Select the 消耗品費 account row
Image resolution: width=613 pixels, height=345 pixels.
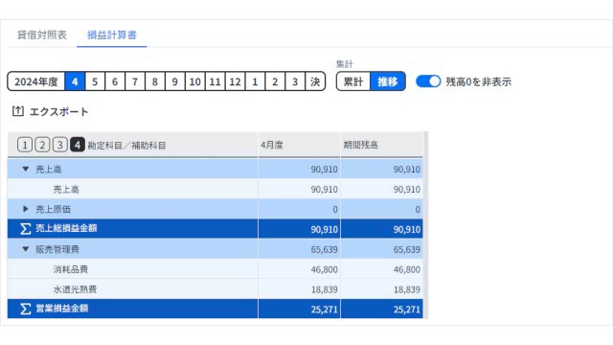215,269
